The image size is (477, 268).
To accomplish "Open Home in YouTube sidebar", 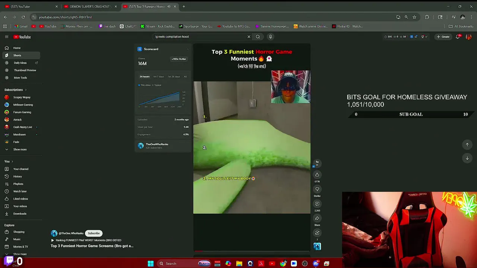I will [20, 48].
